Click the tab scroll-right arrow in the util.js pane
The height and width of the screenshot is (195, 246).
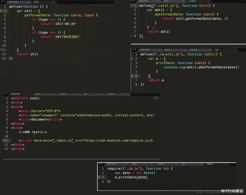pyautogui.click(x=4, y=2)
